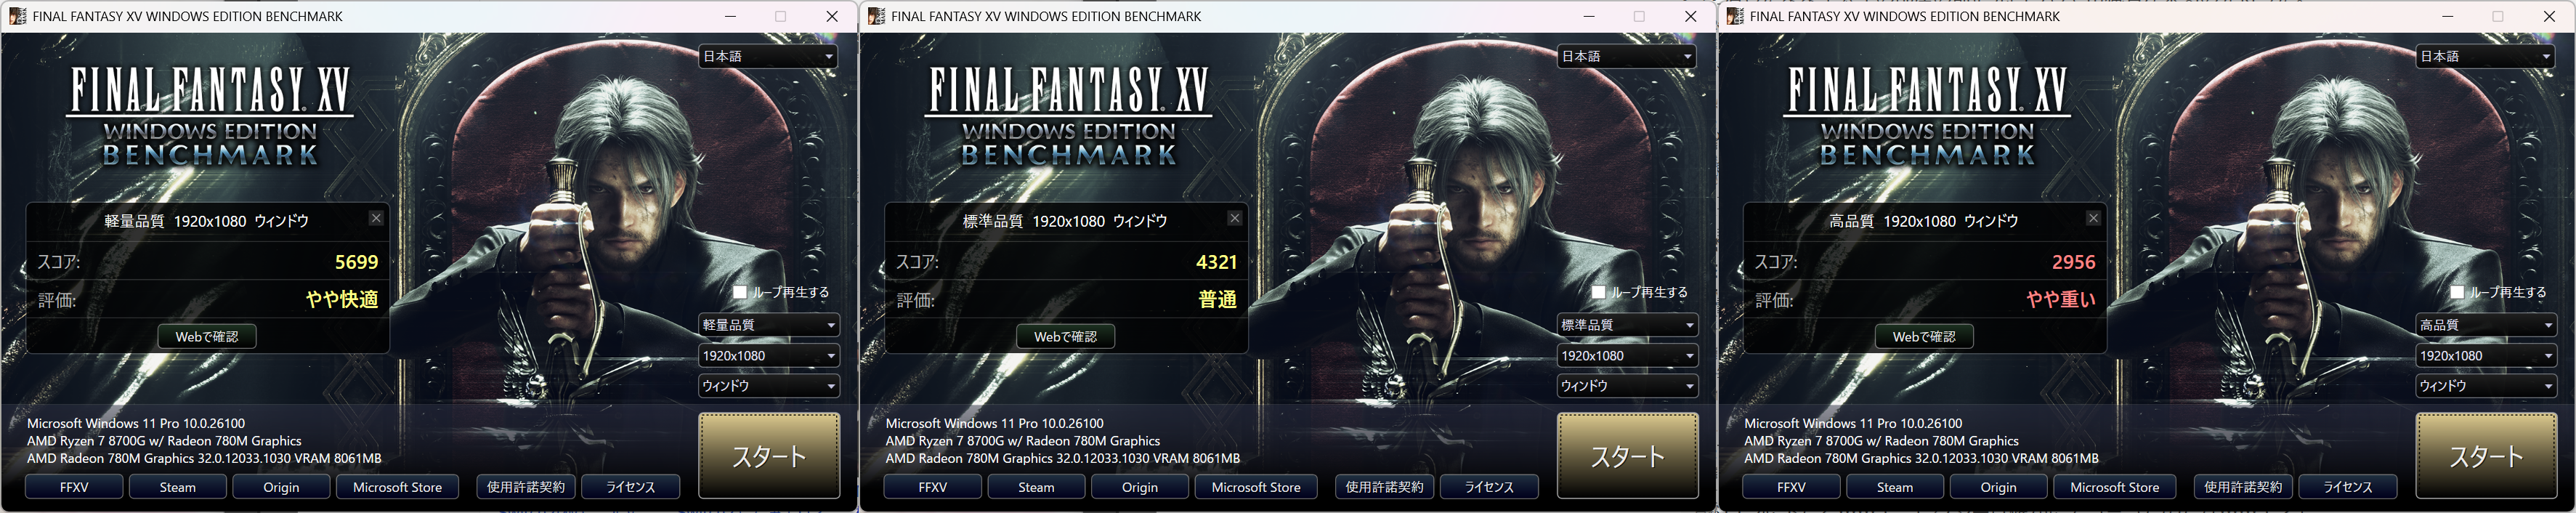
Task: Click the app icon in the middle window title bar
Action: pyautogui.click(x=875, y=16)
